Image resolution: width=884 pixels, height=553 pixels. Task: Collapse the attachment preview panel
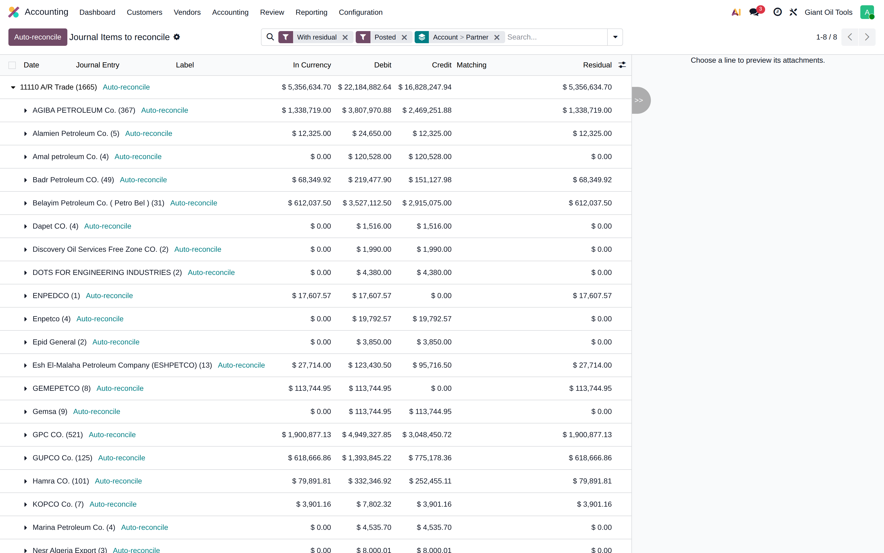pos(641,100)
